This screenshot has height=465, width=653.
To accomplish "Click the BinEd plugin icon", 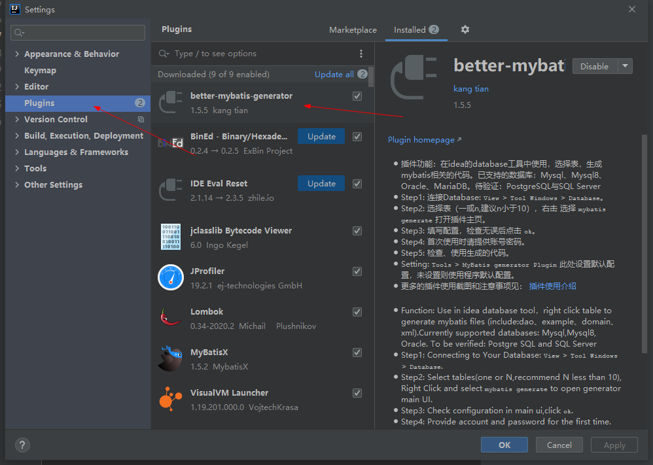I will [171, 143].
